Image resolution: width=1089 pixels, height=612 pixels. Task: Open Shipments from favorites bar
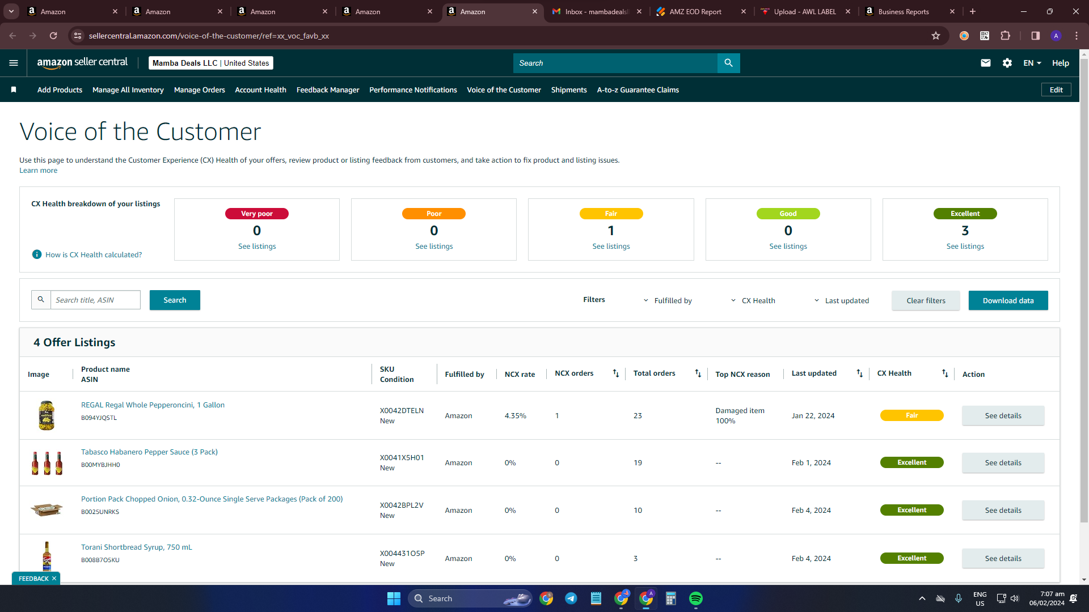[569, 90]
